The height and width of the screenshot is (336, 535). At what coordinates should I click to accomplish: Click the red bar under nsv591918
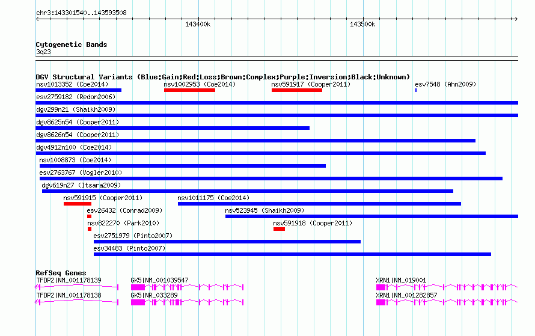click(x=279, y=229)
